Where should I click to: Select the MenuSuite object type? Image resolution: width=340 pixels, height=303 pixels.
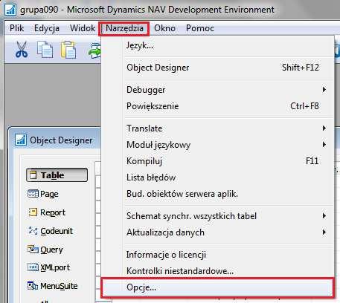tap(52, 286)
